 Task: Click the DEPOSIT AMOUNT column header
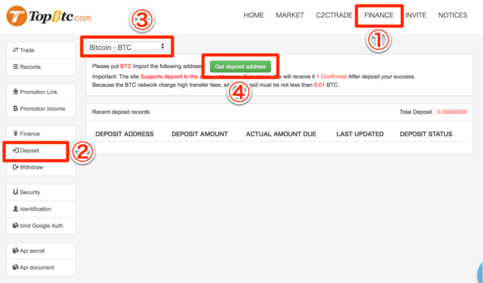[x=199, y=134]
